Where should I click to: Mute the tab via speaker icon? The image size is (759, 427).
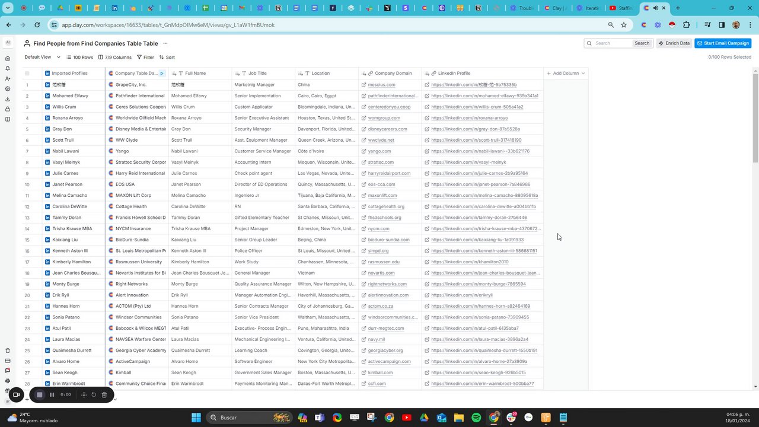click(655, 8)
